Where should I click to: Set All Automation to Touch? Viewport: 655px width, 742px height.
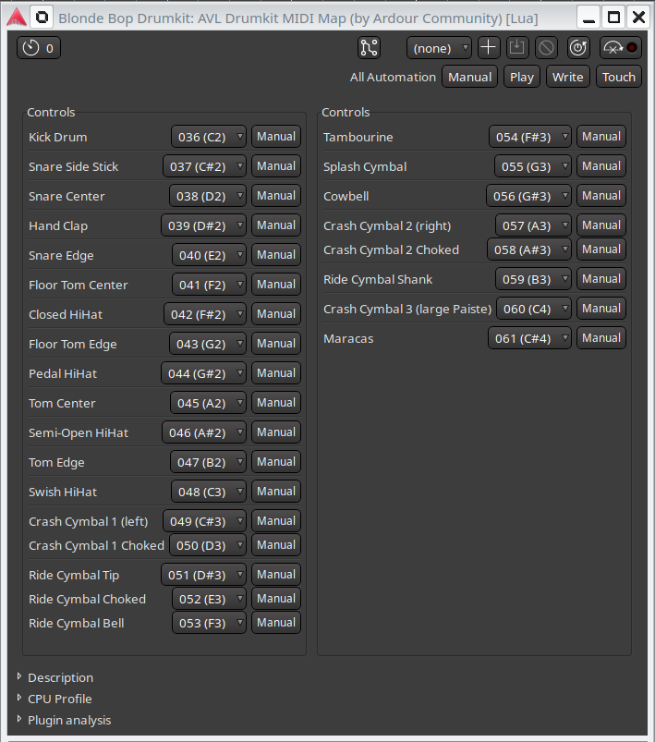pos(618,77)
